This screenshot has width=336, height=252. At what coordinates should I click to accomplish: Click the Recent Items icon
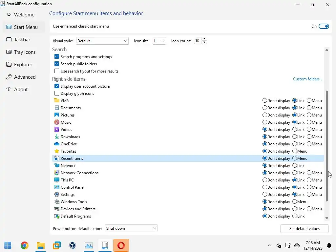(56, 158)
